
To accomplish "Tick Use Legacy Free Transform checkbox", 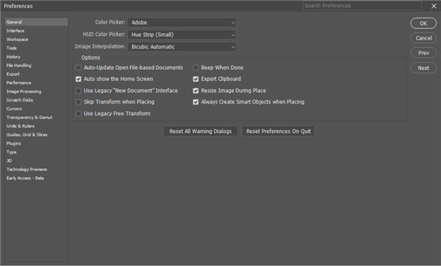I will point(79,114).
